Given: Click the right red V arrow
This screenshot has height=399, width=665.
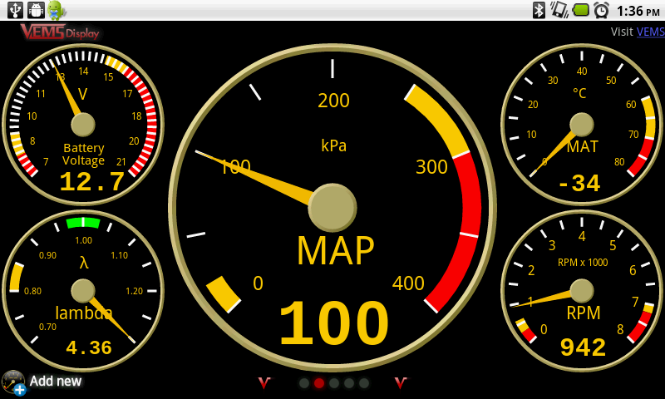Looking at the screenshot, I should (401, 383).
